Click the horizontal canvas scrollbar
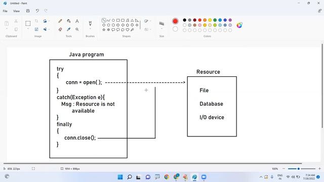 pyautogui.click(x=153, y=163)
